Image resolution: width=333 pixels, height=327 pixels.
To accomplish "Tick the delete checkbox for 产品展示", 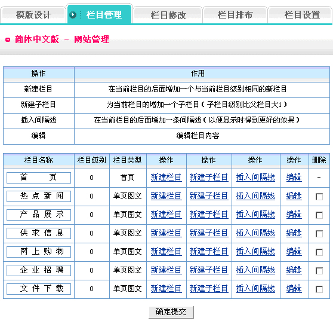I will click(x=319, y=215).
